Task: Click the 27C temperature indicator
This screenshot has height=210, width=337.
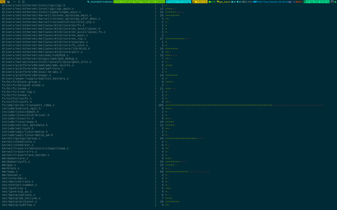Action: point(212,2)
